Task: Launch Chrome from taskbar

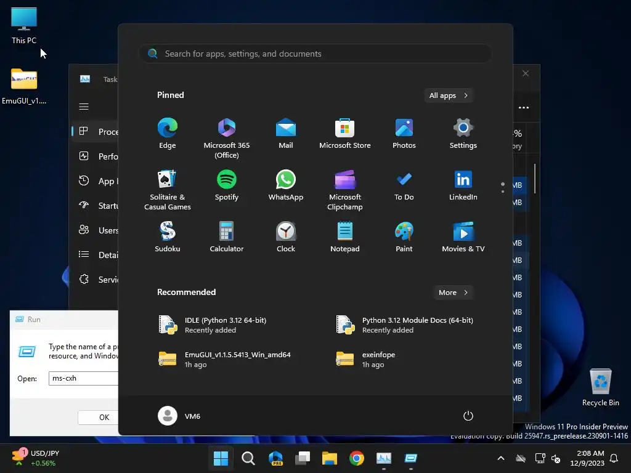Action: click(357, 458)
